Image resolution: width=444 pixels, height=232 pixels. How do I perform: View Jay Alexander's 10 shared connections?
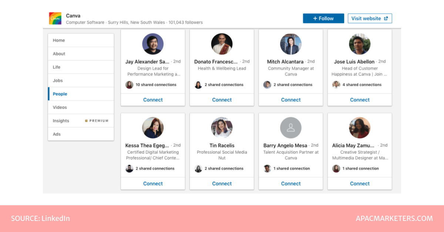point(151,85)
